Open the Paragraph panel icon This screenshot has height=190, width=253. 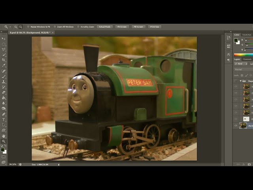[x=228, y=60]
